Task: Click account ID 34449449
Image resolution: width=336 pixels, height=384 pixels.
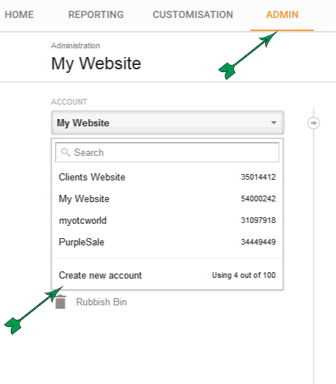Action: [x=258, y=242]
